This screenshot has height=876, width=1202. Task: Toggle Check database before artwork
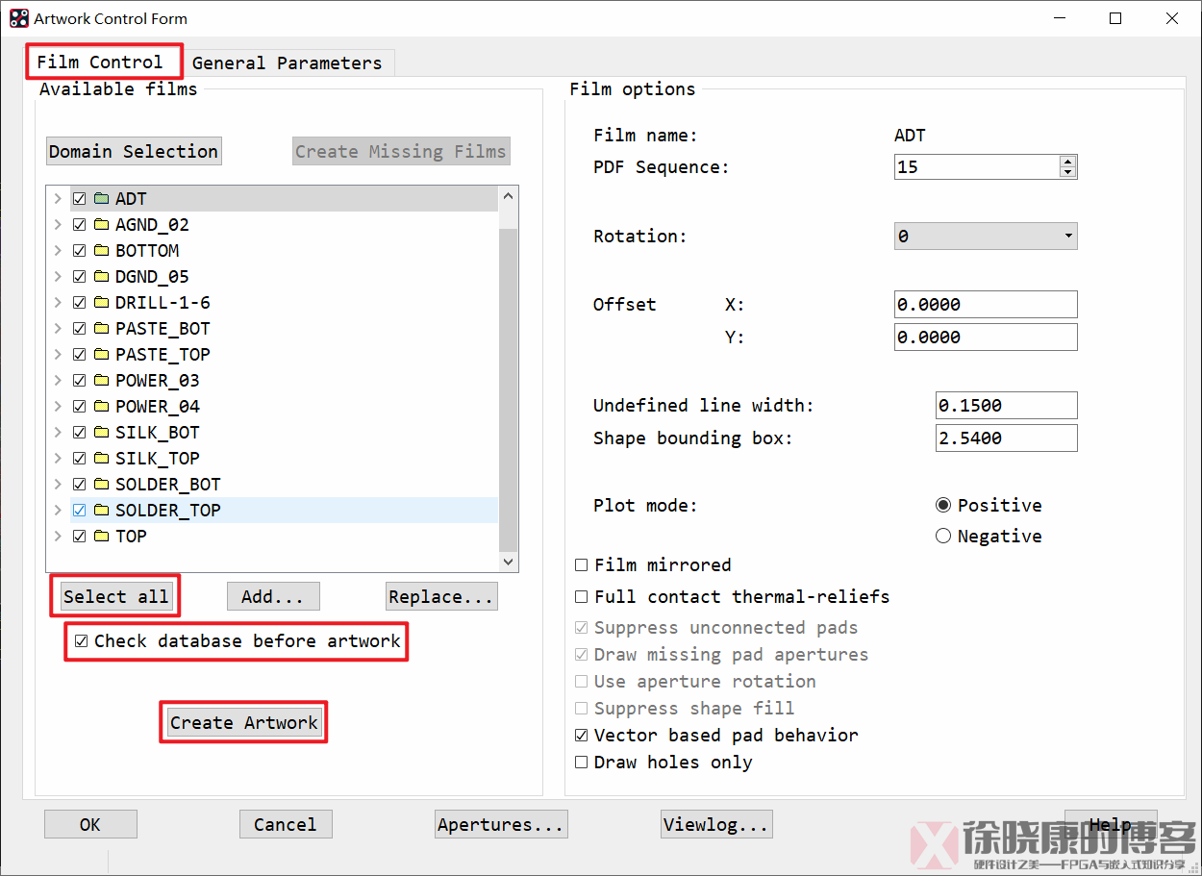[82, 641]
